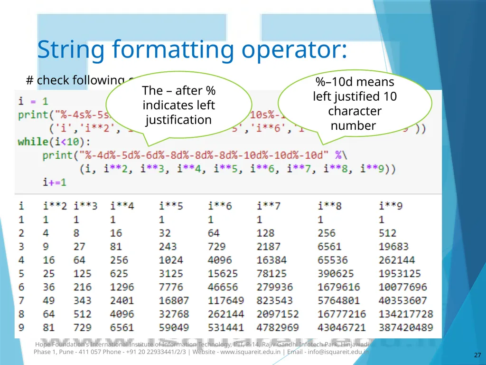Select the output value 32768

(174, 314)
